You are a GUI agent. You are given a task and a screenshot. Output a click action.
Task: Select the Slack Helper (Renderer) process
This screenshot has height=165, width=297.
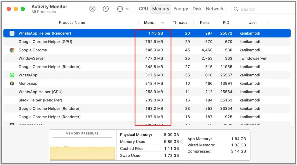click(40, 100)
